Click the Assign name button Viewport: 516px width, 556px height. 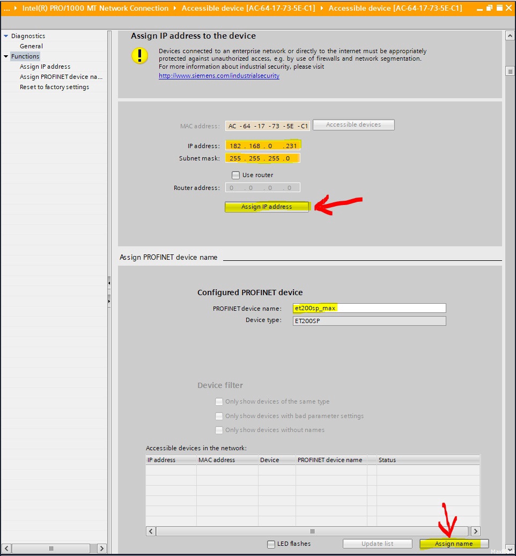click(x=454, y=544)
